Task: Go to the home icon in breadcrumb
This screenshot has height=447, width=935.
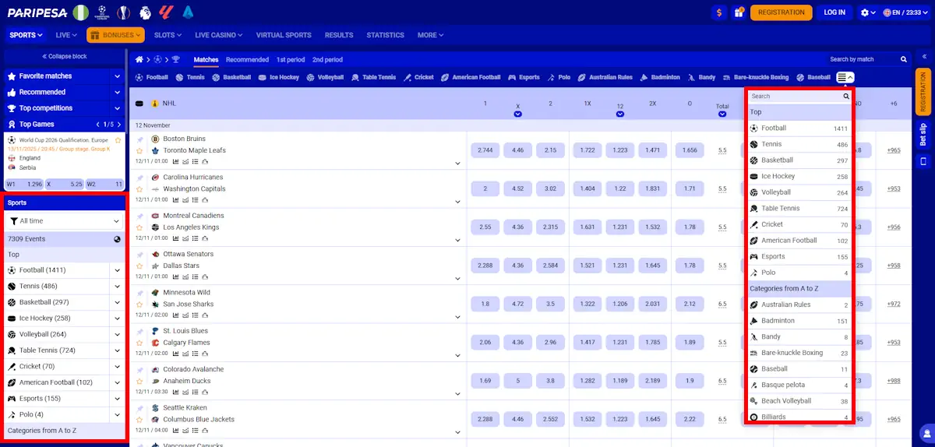Action: click(139, 59)
